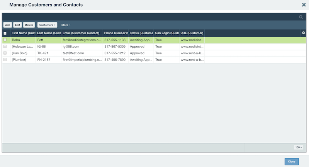Select the ig@88.com email cell
The image size is (309, 167).
(82, 47)
